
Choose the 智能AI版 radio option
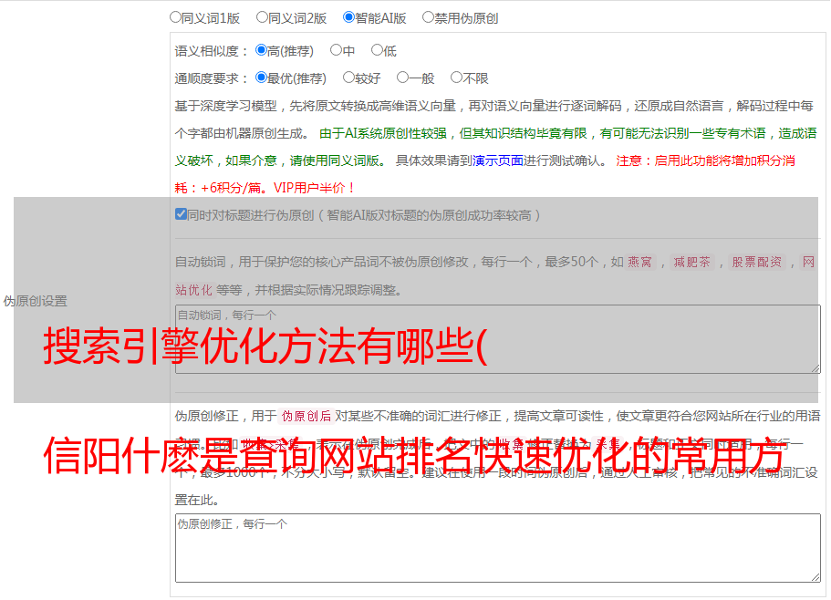click(348, 17)
